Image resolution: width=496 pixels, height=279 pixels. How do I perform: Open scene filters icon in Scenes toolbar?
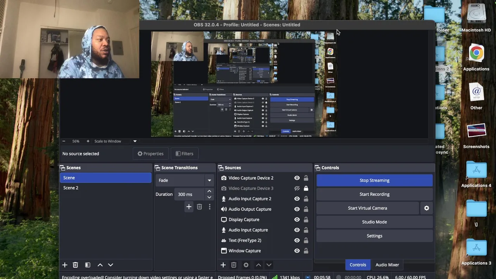(88, 265)
